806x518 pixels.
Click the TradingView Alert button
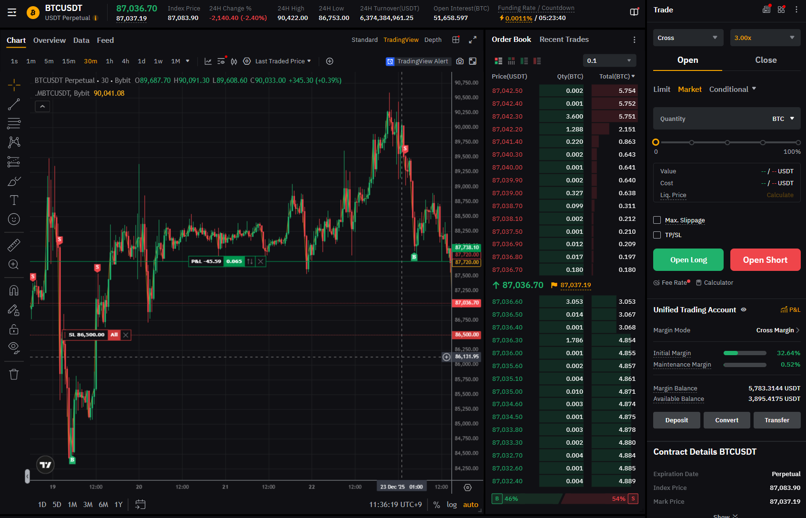pyautogui.click(x=418, y=61)
